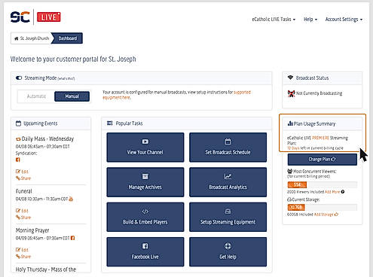Open Build & Embed Players task
The width and height of the screenshot is (373, 277).
[x=145, y=217]
